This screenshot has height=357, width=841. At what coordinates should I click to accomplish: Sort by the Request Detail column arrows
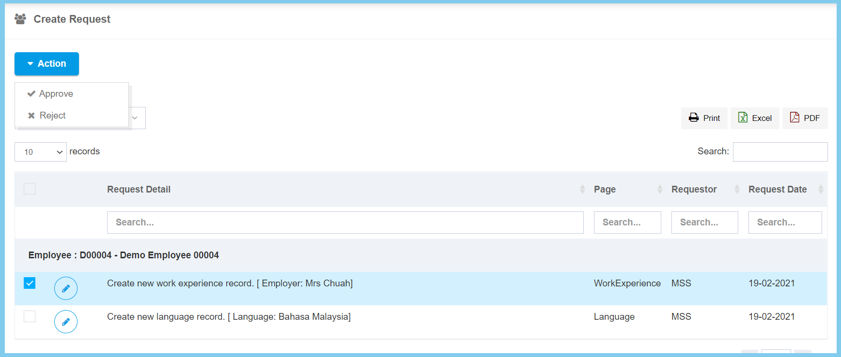coord(582,189)
